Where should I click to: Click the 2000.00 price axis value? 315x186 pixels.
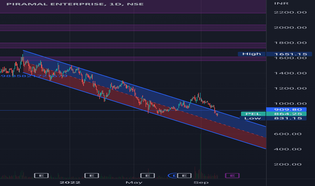click(x=290, y=27)
